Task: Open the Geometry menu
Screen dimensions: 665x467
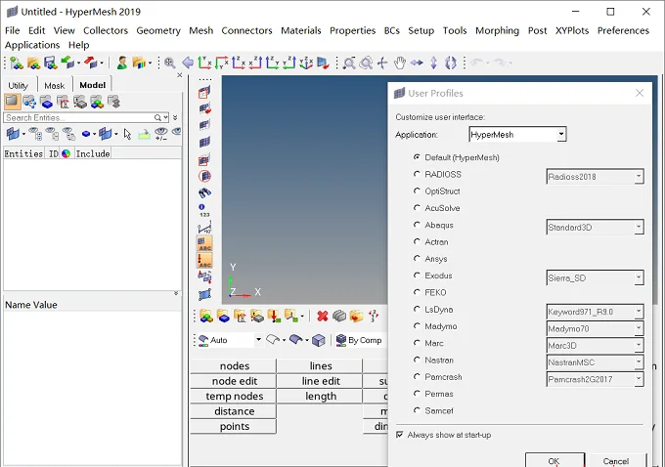Action: (x=158, y=30)
